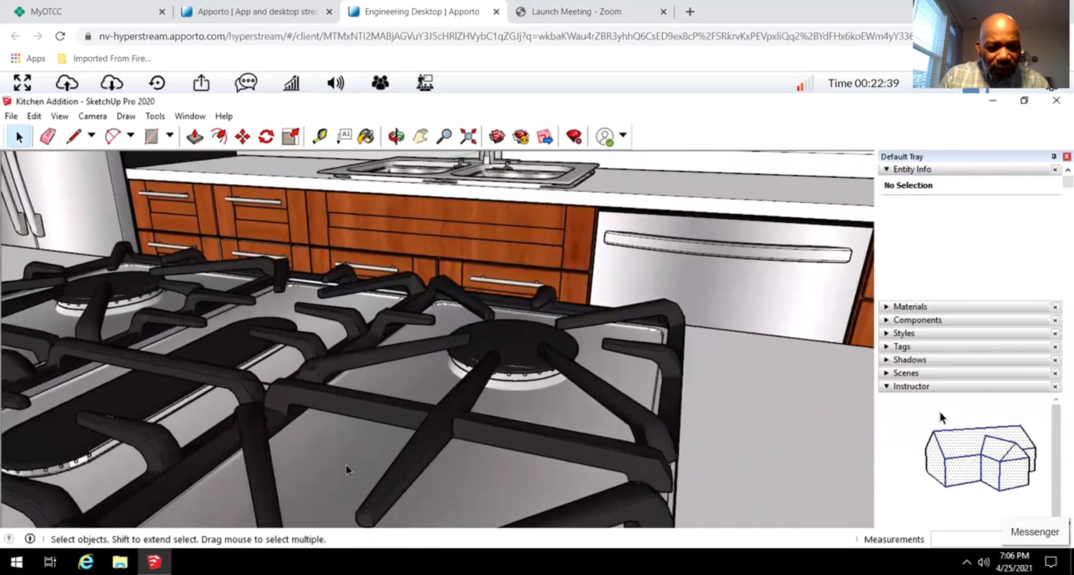
Task: Choose the Push/Pull tool
Action: pyautogui.click(x=195, y=136)
